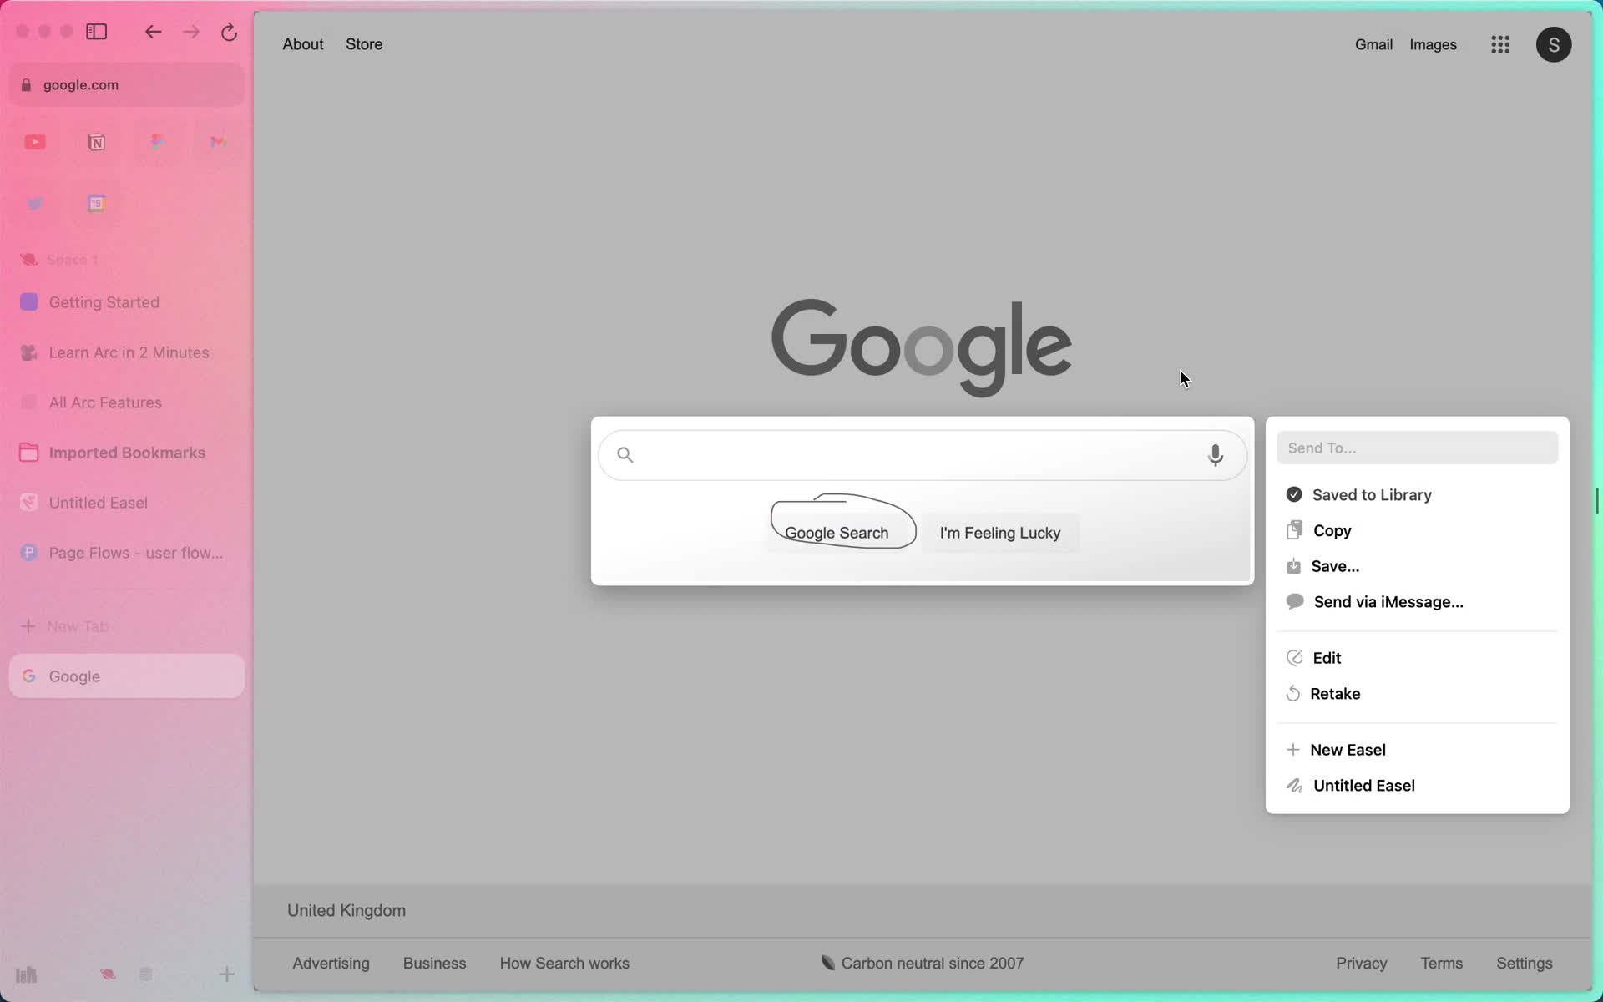Viewport: 1603px width, 1002px height.
Task: Click the YouTube icon in favorites bar
Action: point(34,141)
